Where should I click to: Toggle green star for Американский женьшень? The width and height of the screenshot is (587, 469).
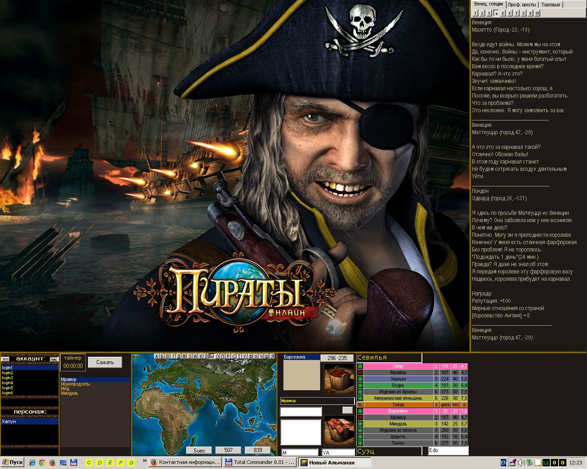pos(360,398)
